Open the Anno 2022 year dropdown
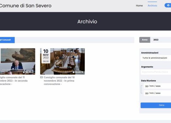 click(x=161, y=40)
